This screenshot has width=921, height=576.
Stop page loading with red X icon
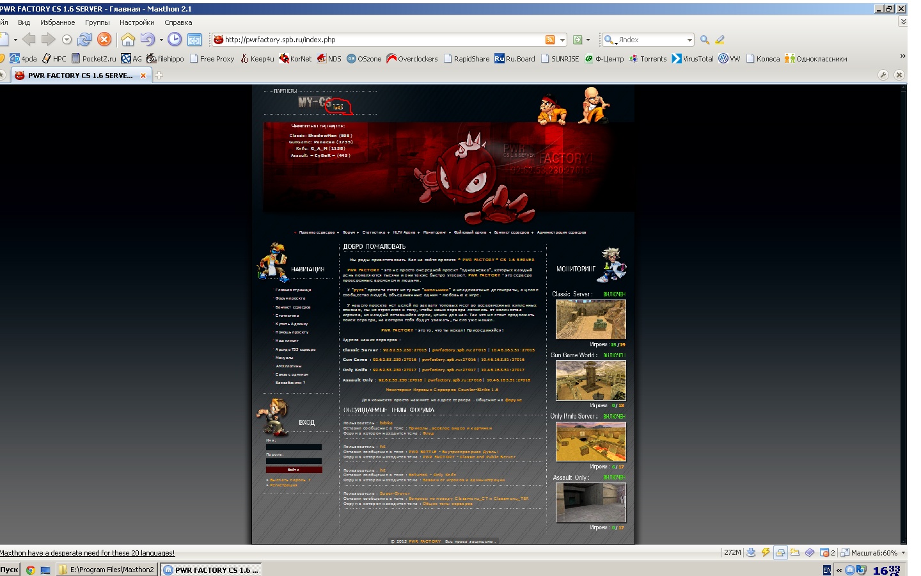click(x=104, y=40)
